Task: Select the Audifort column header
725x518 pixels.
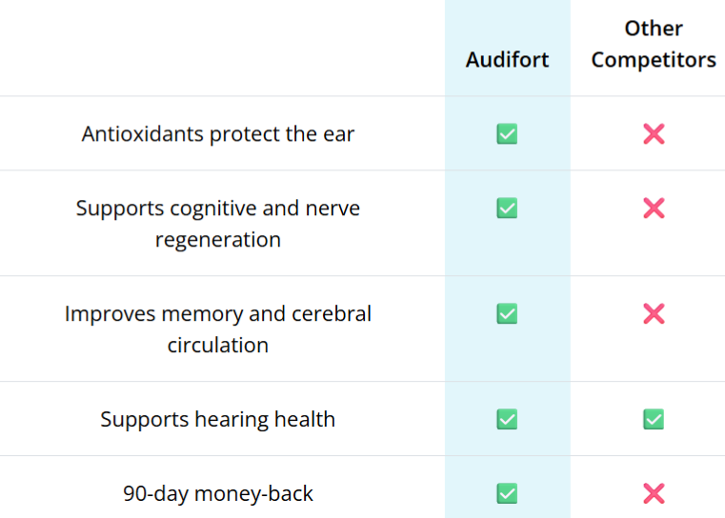Action: [507, 59]
